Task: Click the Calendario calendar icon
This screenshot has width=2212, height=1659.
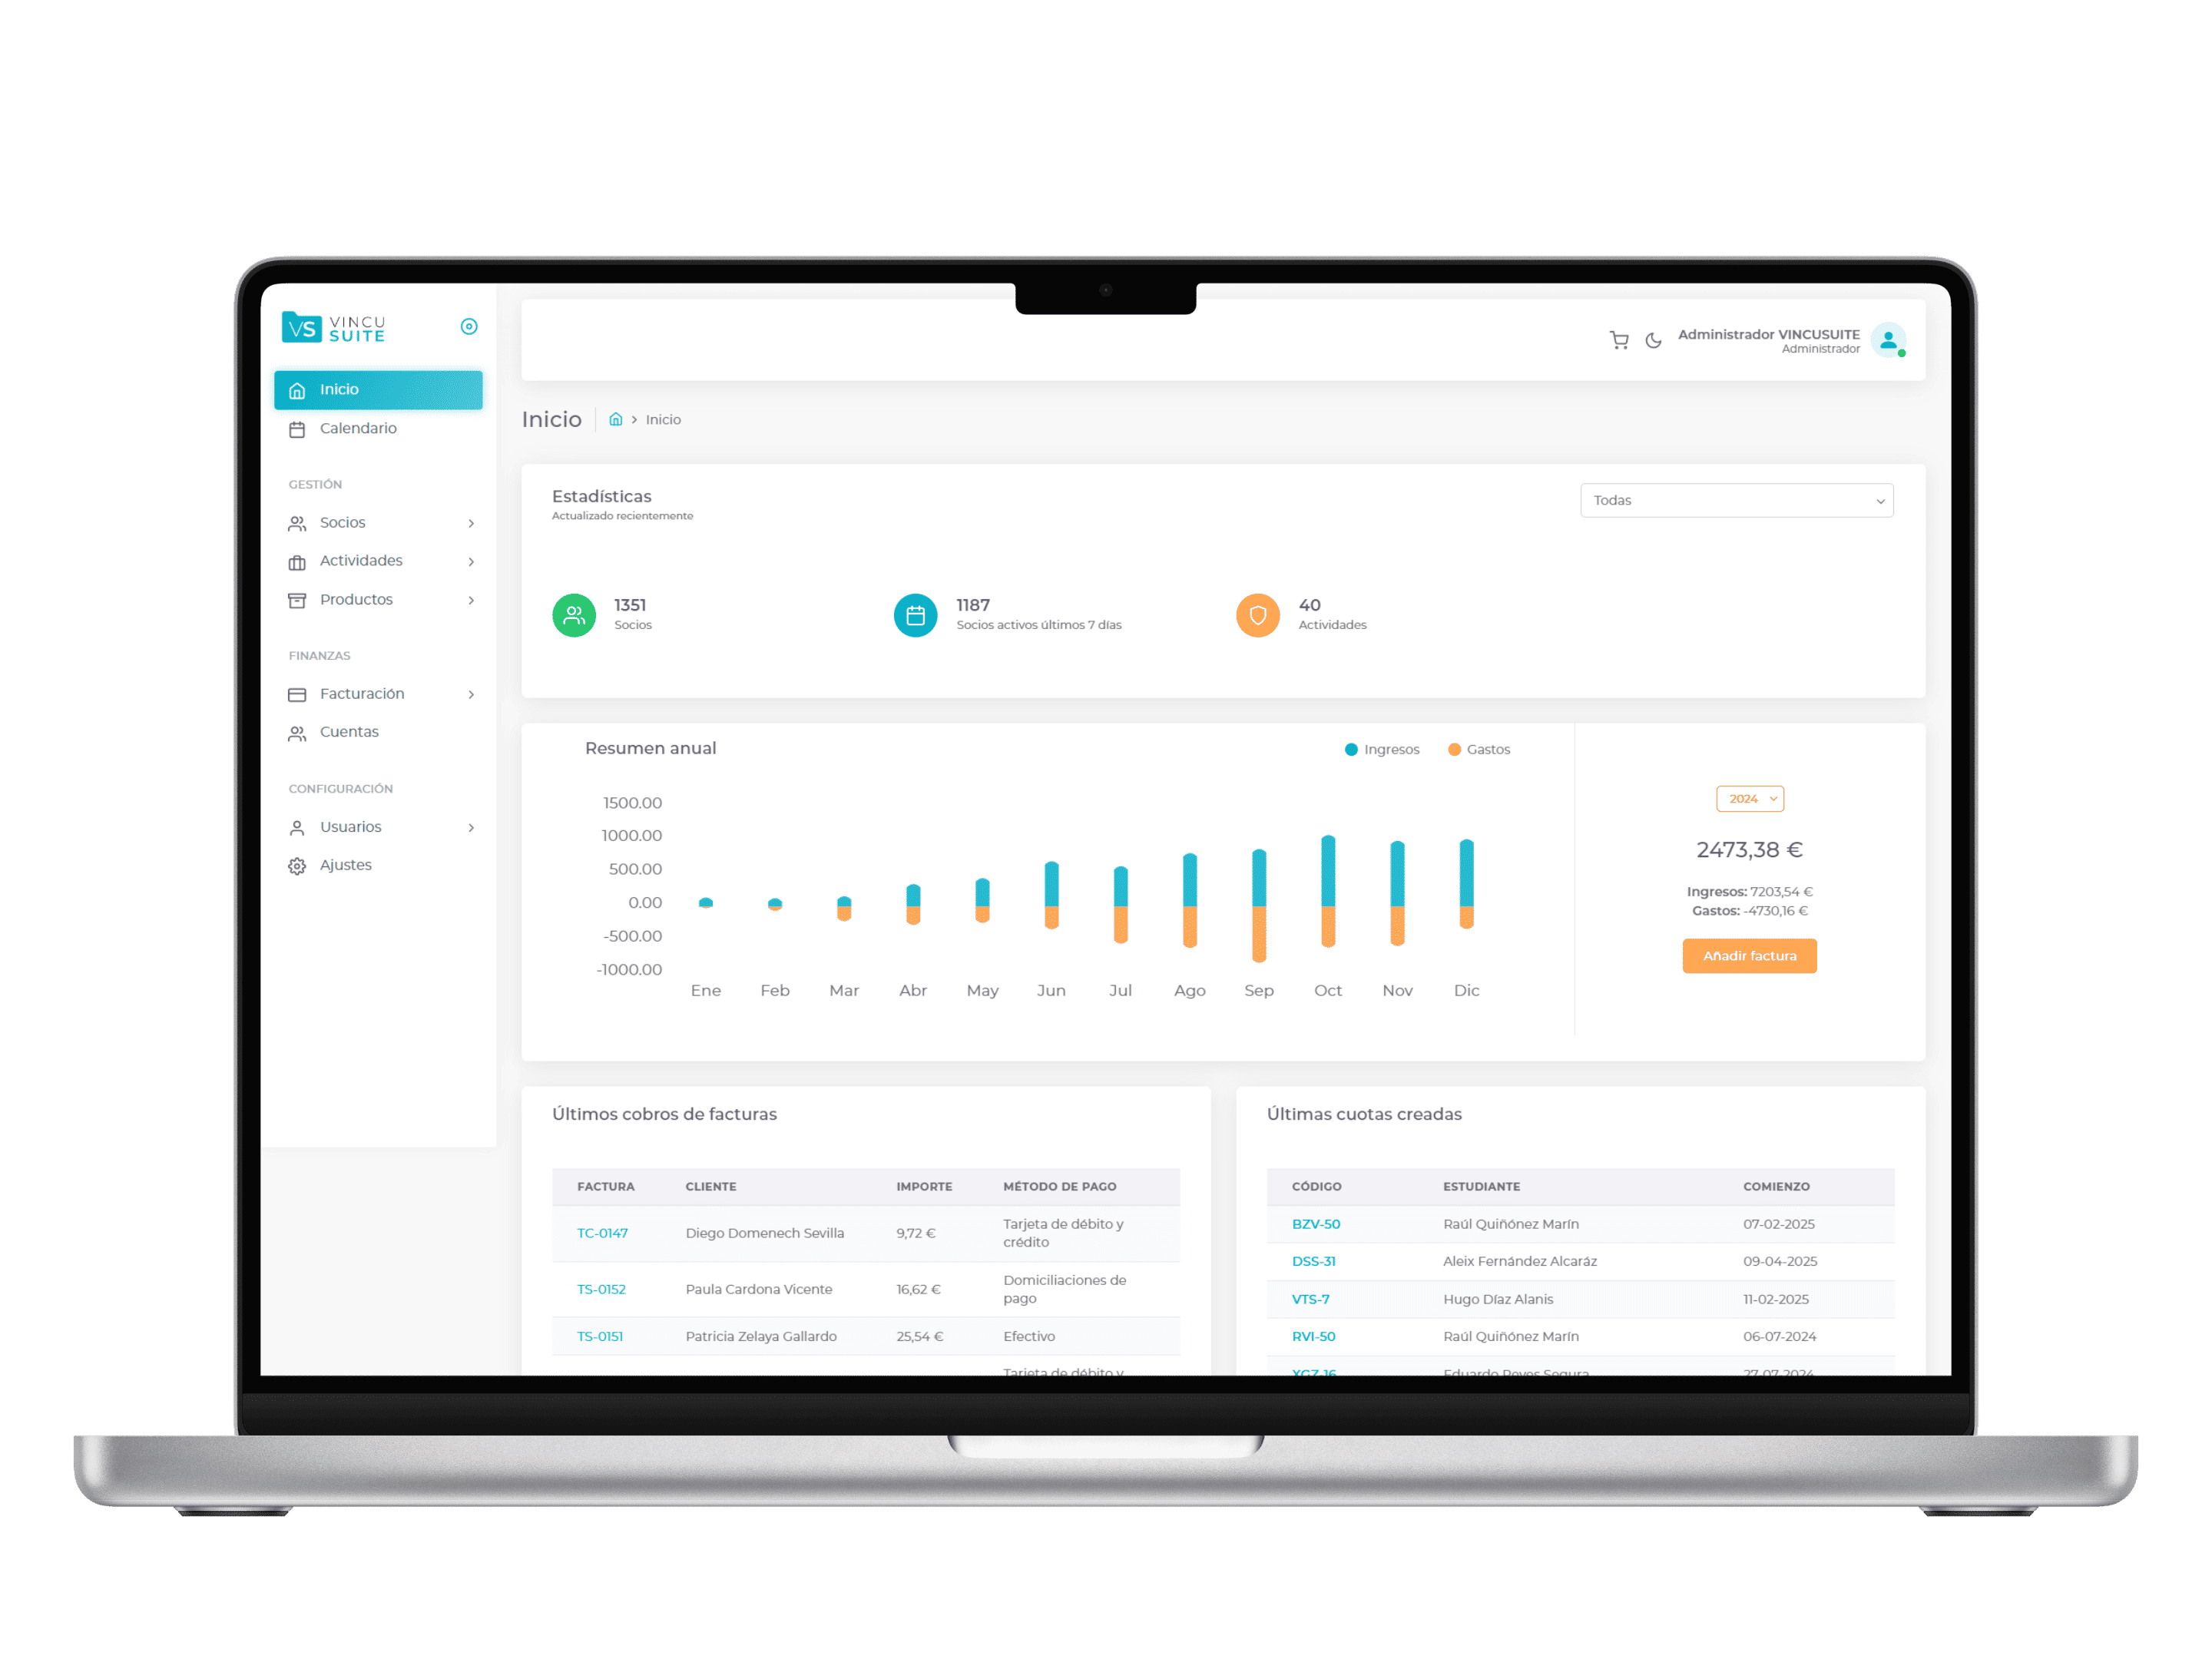Action: (300, 429)
